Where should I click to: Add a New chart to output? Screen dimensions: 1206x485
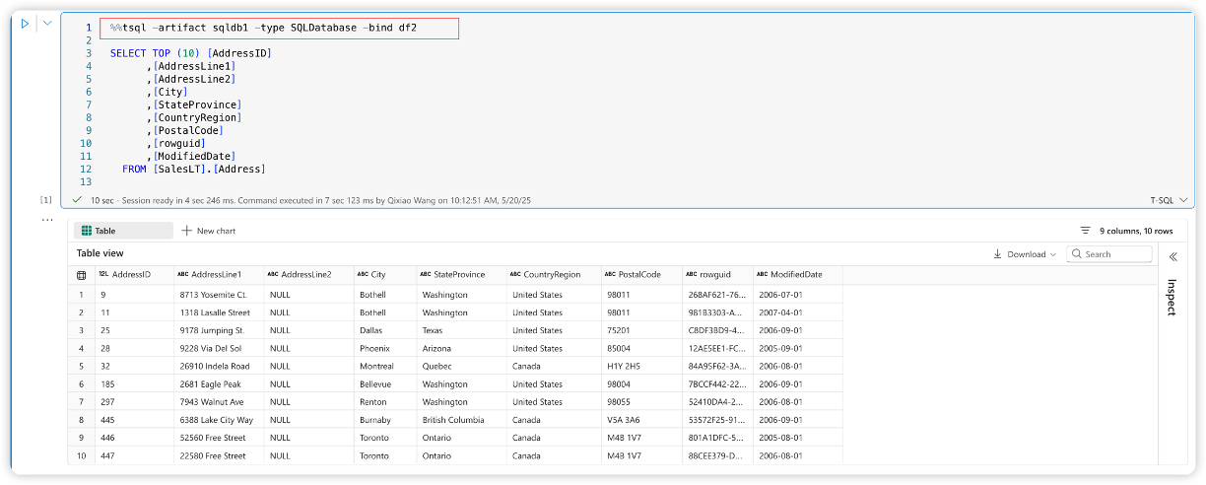(208, 231)
